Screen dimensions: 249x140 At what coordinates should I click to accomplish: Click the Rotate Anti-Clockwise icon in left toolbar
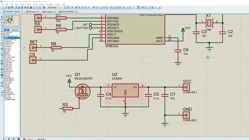click(x=2, y=86)
